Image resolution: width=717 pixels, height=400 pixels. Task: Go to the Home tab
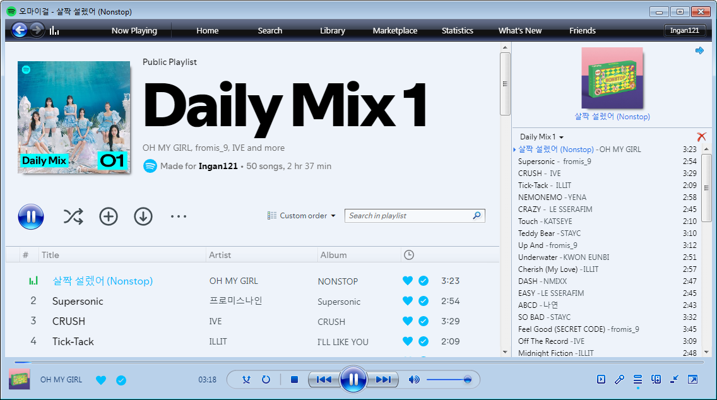click(207, 31)
